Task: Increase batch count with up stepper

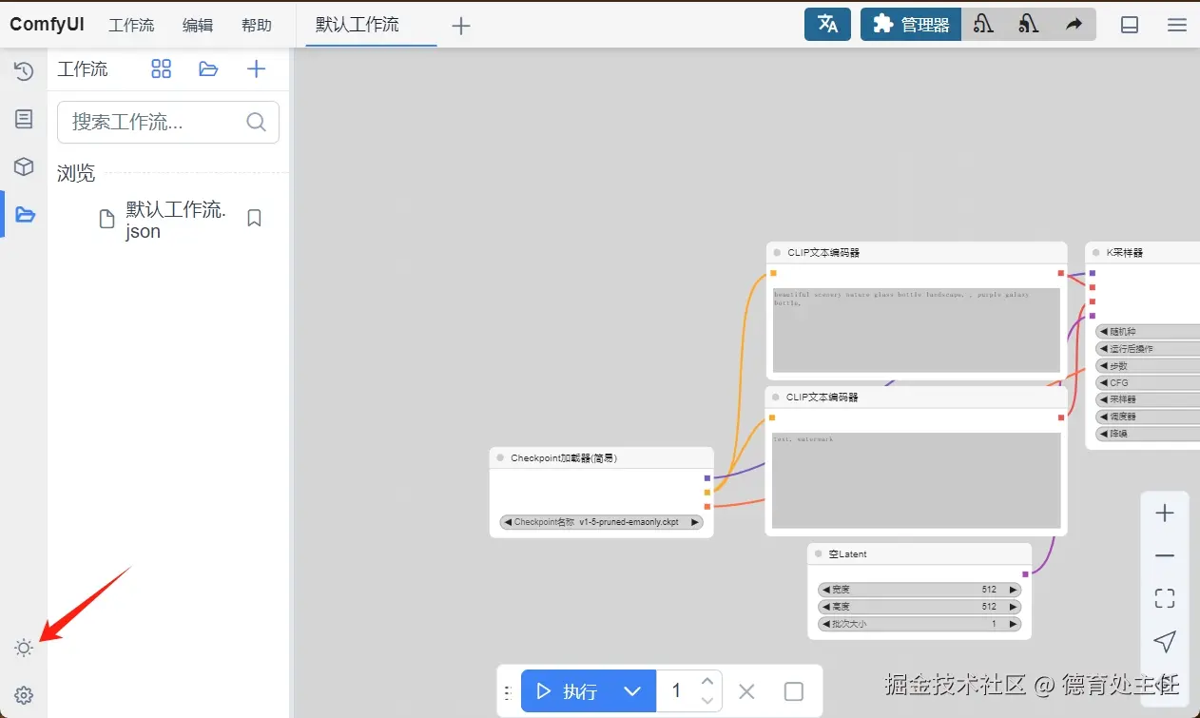Action: [x=706, y=681]
